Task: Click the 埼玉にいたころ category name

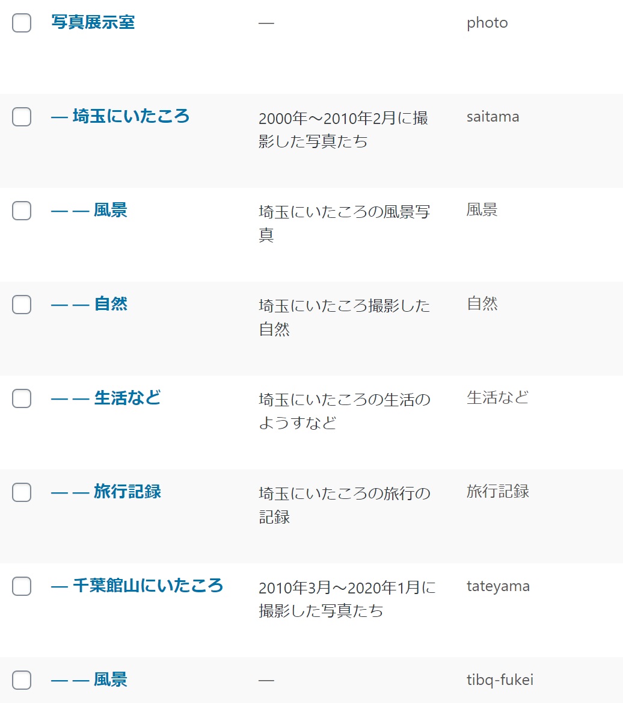Action: [130, 116]
